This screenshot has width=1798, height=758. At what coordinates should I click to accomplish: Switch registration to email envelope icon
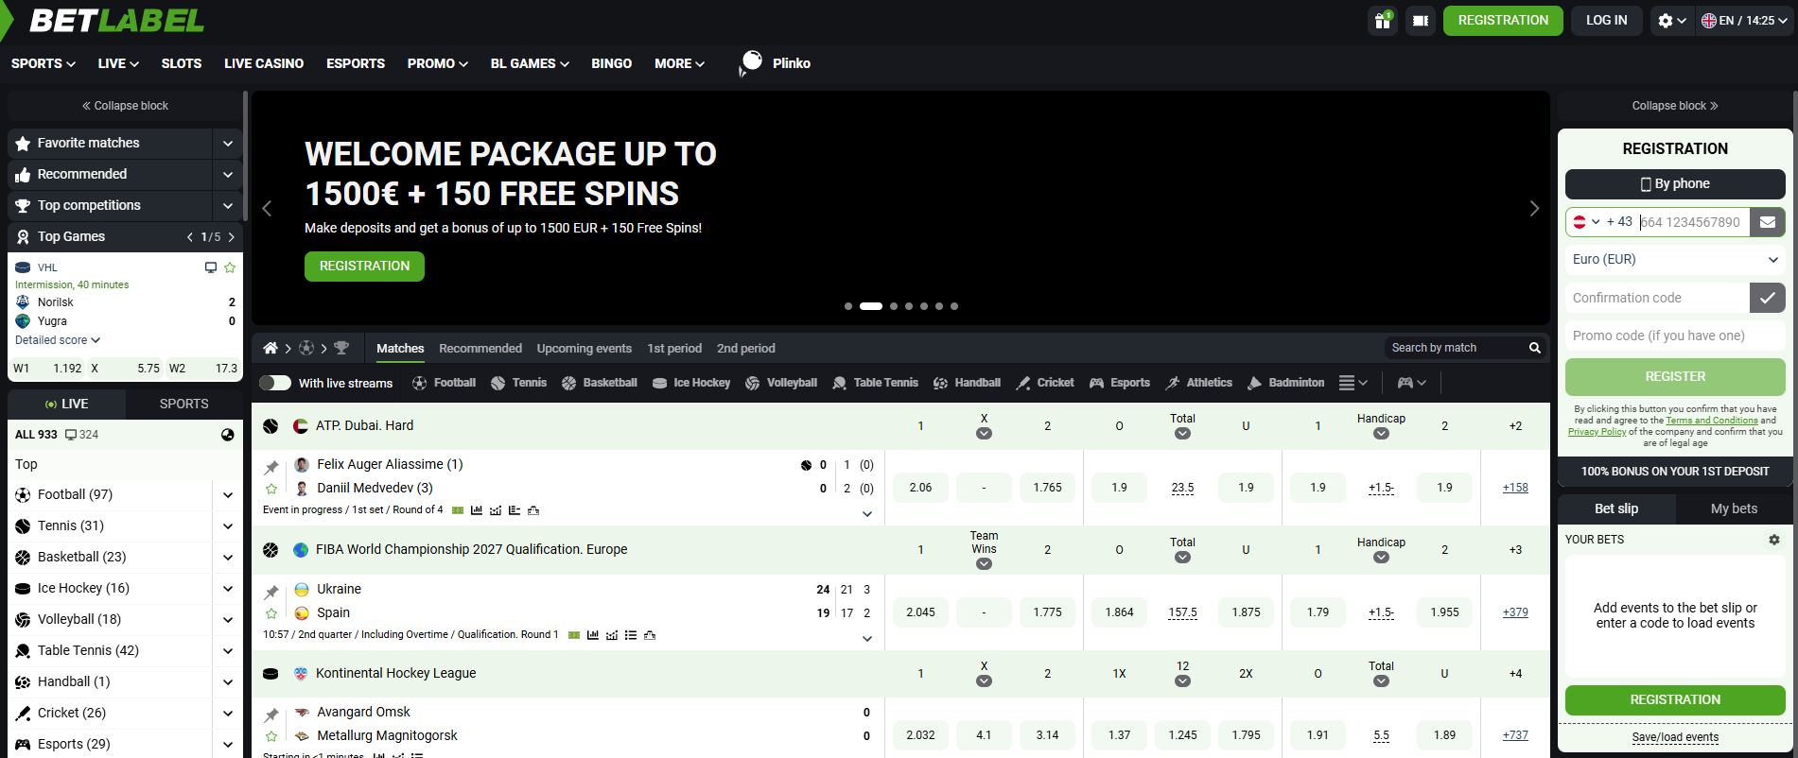click(x=1767, y=222)
